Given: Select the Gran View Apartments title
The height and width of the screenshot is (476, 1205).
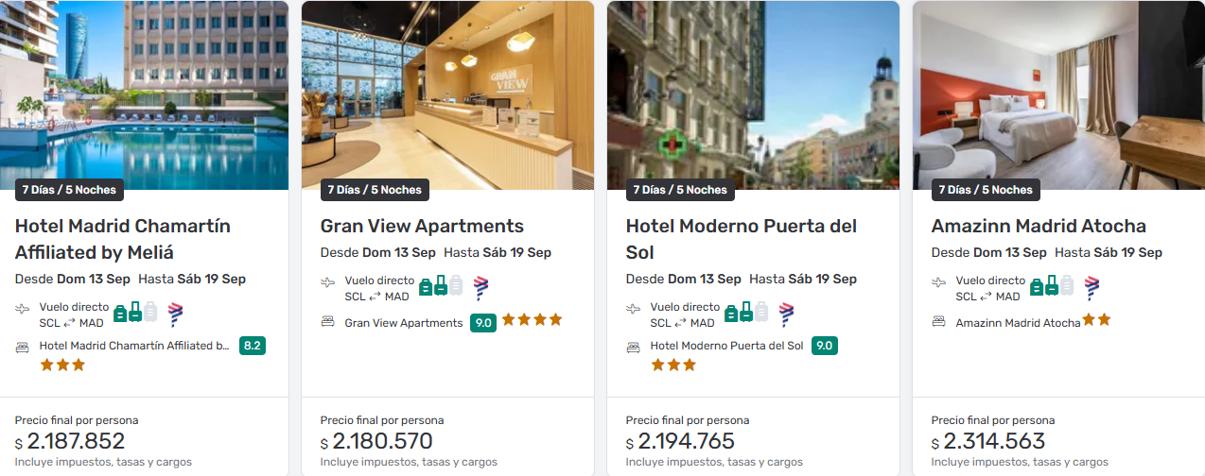Looking at the screenshot, I should [422, 226].
